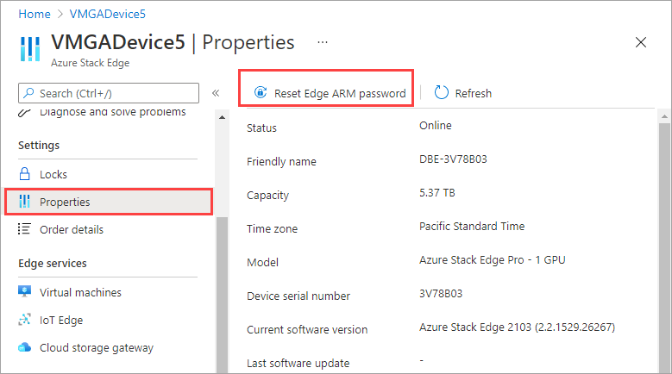This screenshot has height=374, width=672.
Task: Click the Refresh arrow icon
Action: click(442, 93)
